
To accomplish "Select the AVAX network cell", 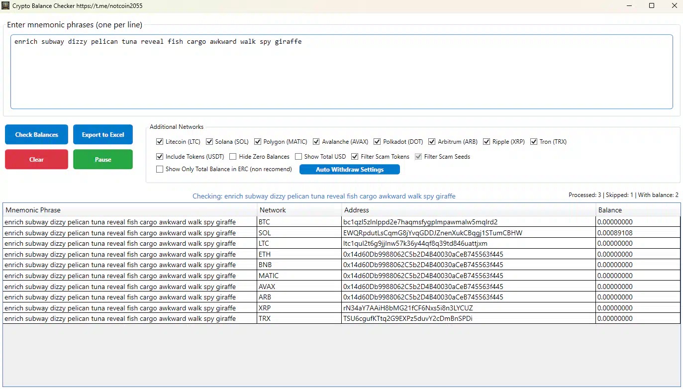I will 299,287.
